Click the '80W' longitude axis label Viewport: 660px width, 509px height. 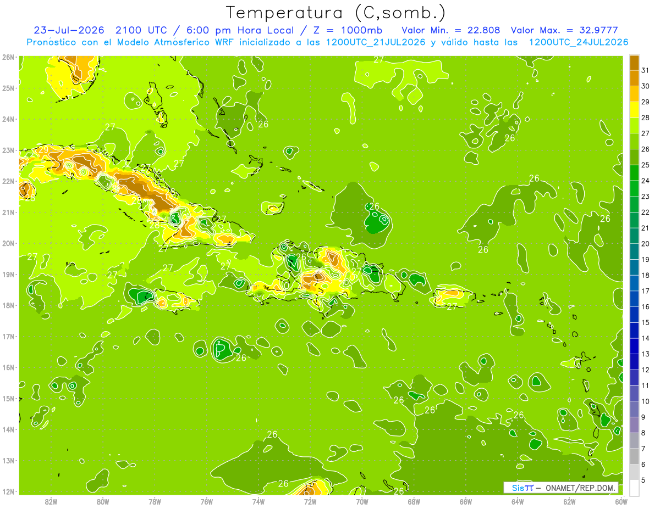click(x=103, y=501)
